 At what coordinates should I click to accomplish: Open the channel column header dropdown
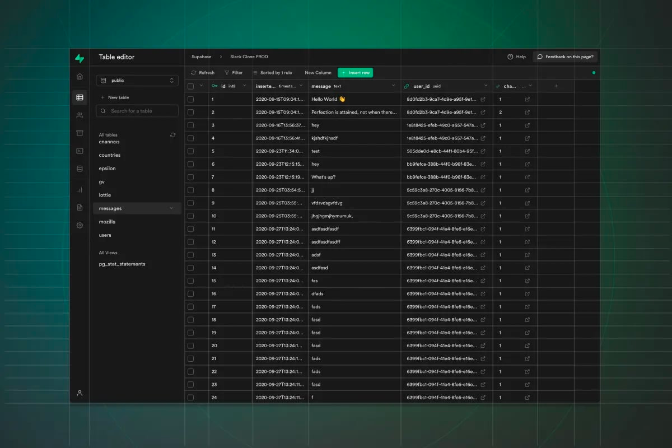530,86
